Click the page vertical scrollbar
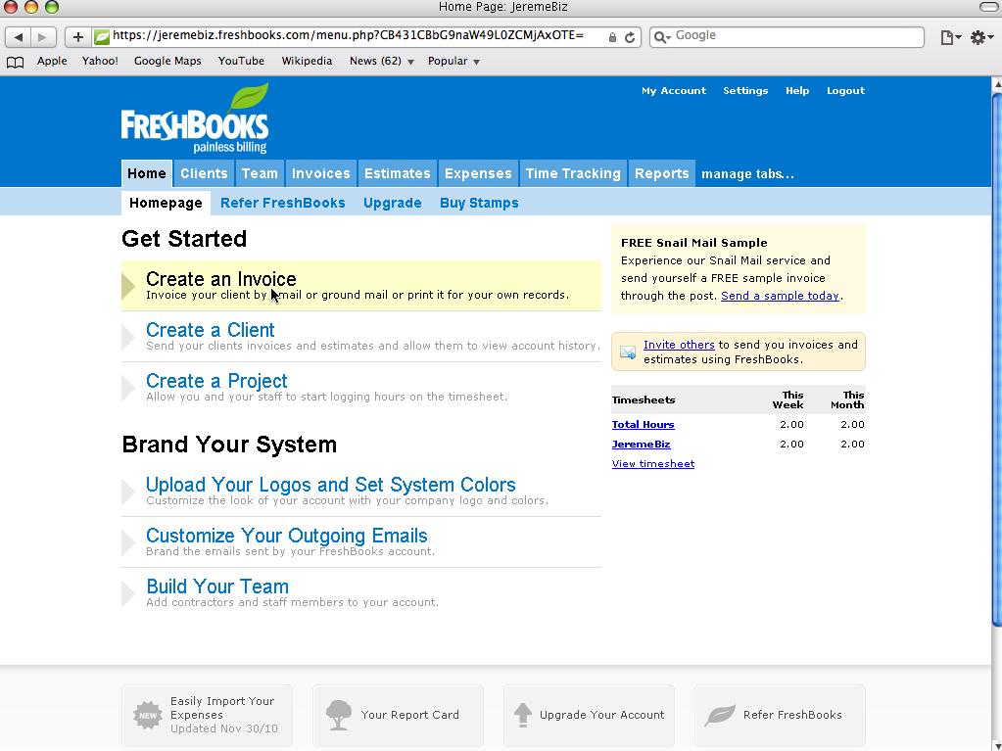1002x751 pixels. (x=996, y=352)
